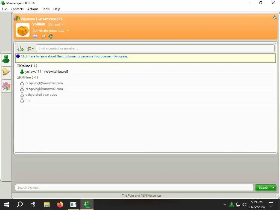Click the Messenger taskbar button
The height and width of the screenshot is (210, 280).
[87, 205]
